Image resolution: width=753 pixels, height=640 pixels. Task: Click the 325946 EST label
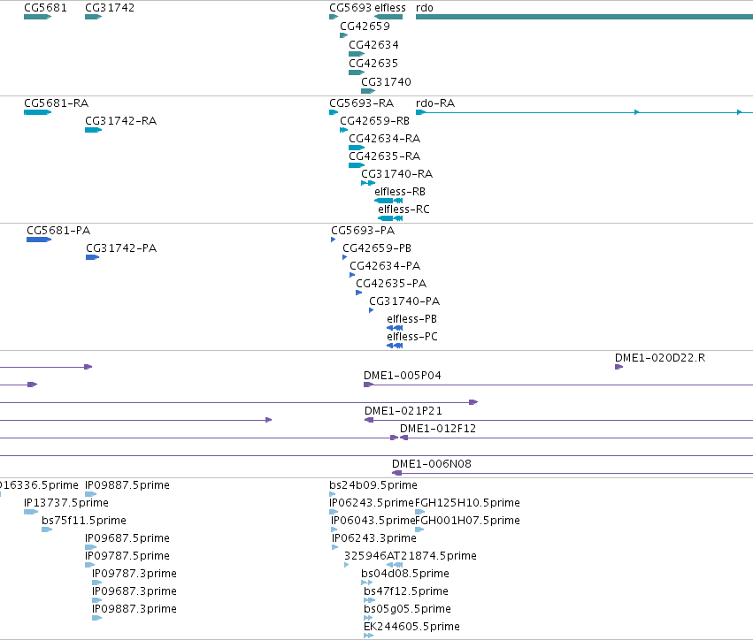click(x=365, y=556)
